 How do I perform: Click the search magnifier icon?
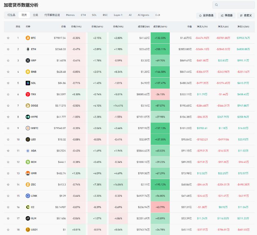[x=216, y=5]
